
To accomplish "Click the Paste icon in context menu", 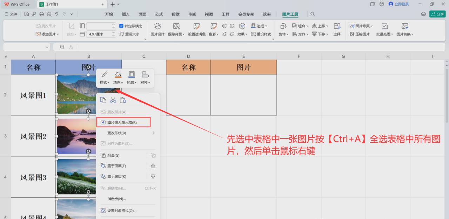I will [x=123, y=100].
